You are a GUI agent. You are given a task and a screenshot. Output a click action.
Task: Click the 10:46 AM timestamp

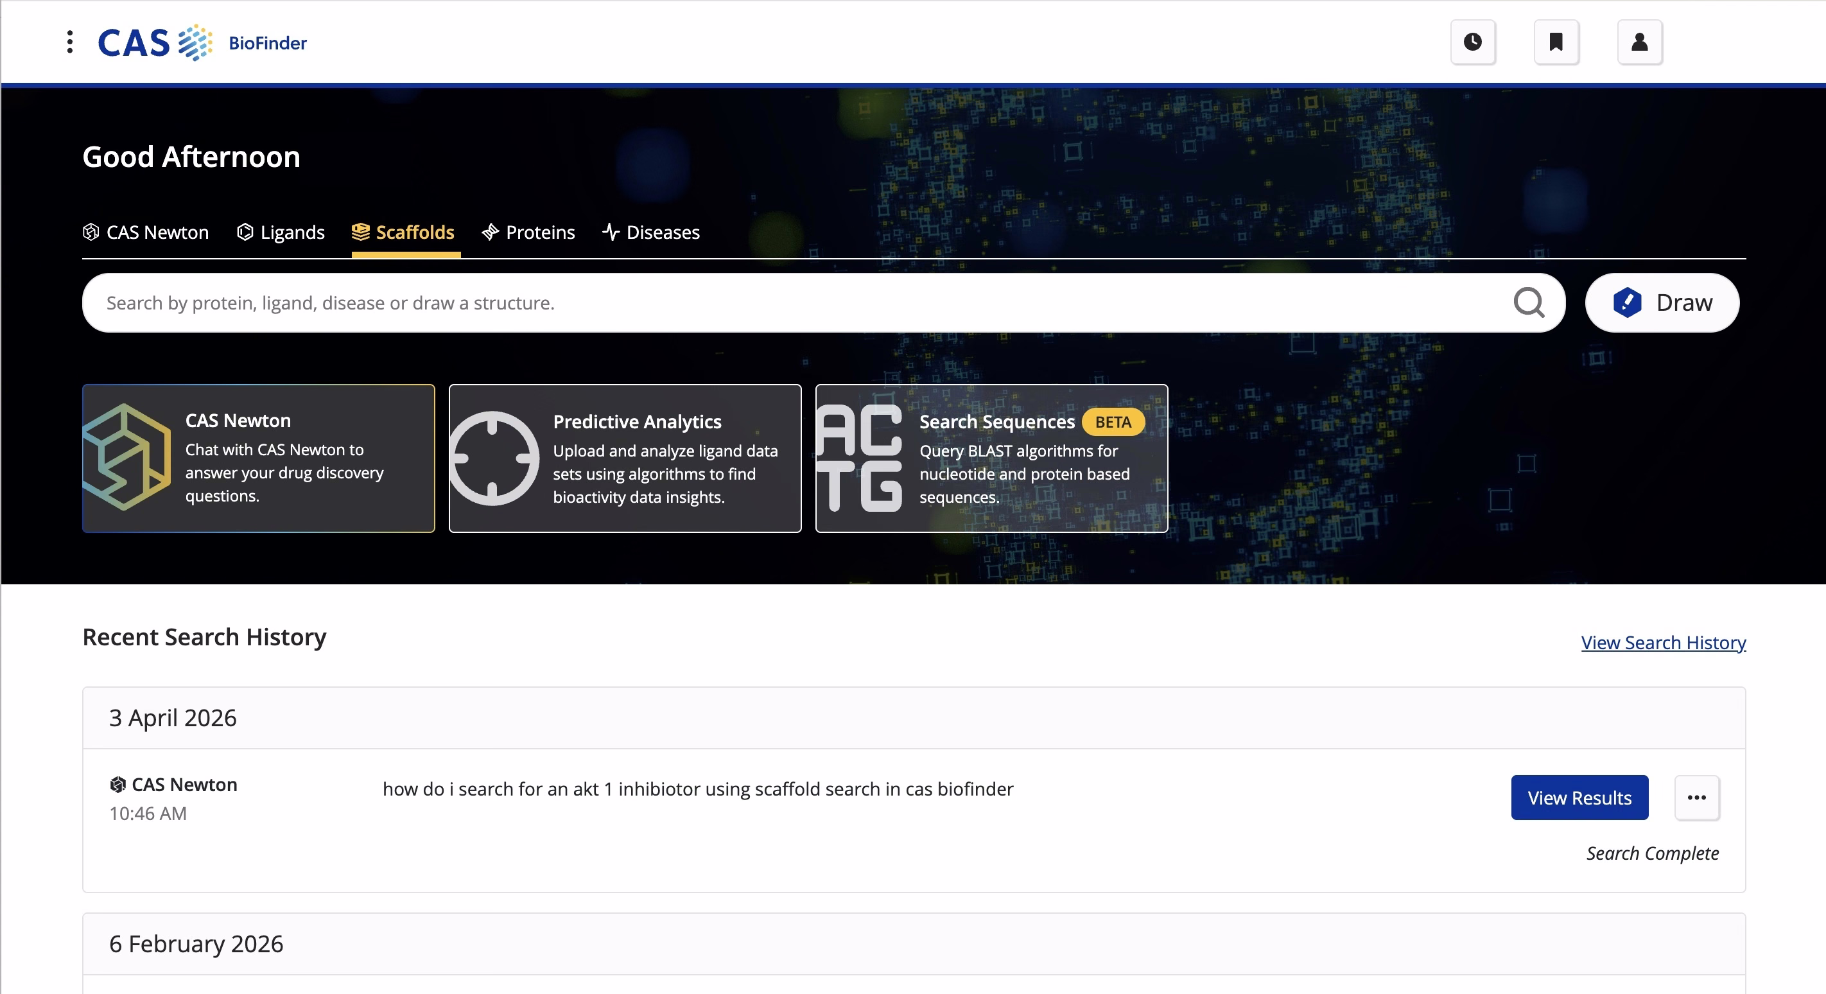(x=148, y=814)
